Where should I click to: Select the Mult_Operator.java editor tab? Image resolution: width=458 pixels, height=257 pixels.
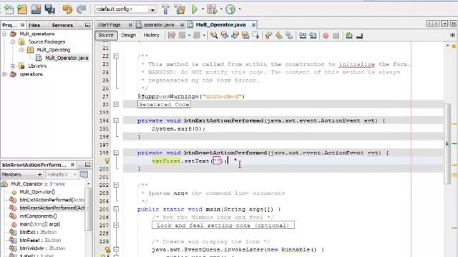tap(220, 25)
